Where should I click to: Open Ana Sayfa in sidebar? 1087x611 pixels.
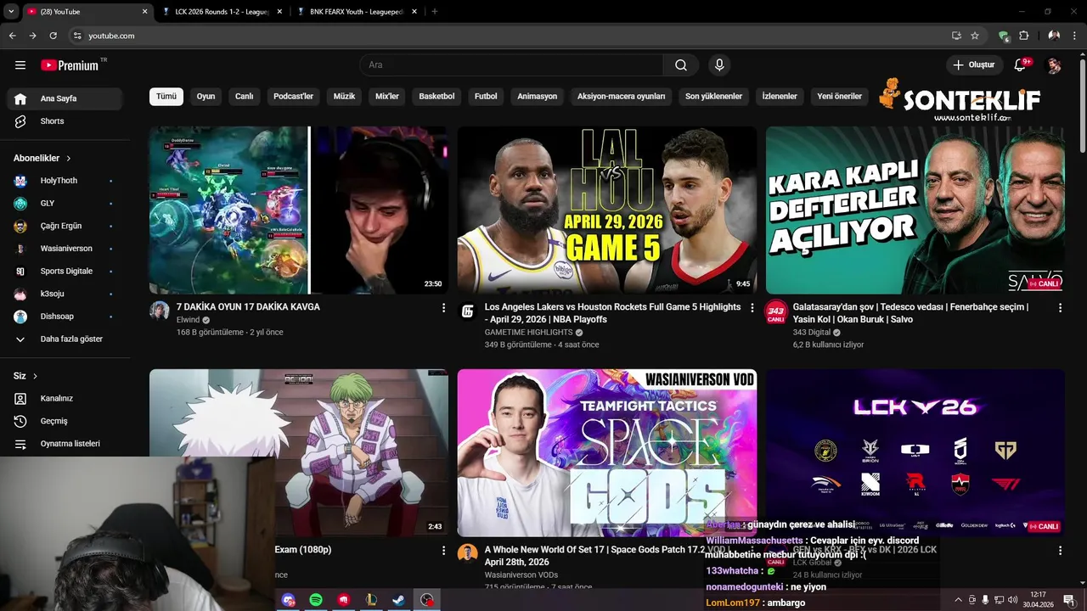tap(65, 98)
